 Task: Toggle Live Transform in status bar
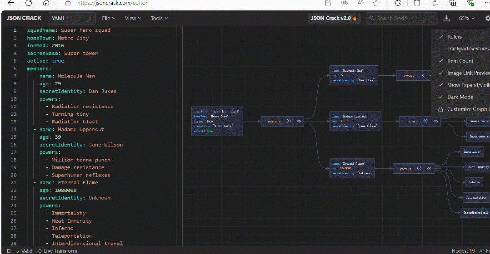(x=57, y=251)
